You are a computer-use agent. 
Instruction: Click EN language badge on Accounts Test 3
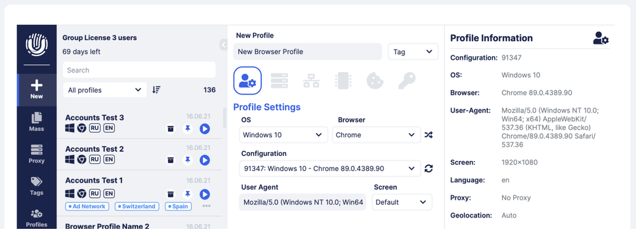pyautogui.click(x=109, y=128)
